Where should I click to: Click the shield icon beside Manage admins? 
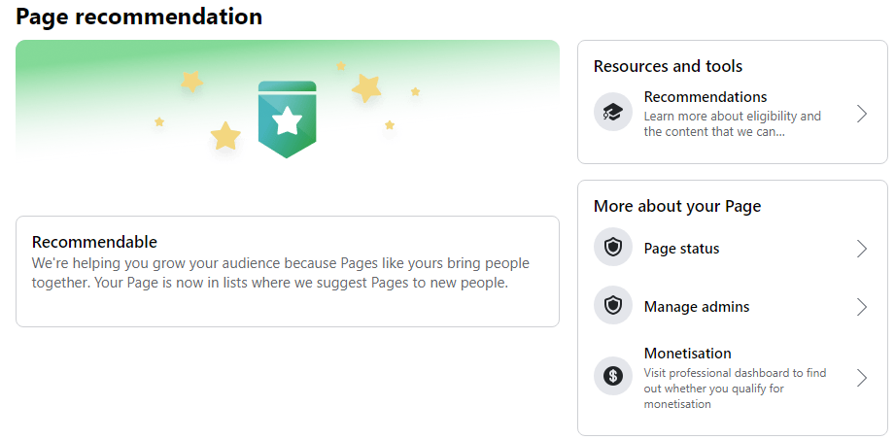click(x=613, y=305)
